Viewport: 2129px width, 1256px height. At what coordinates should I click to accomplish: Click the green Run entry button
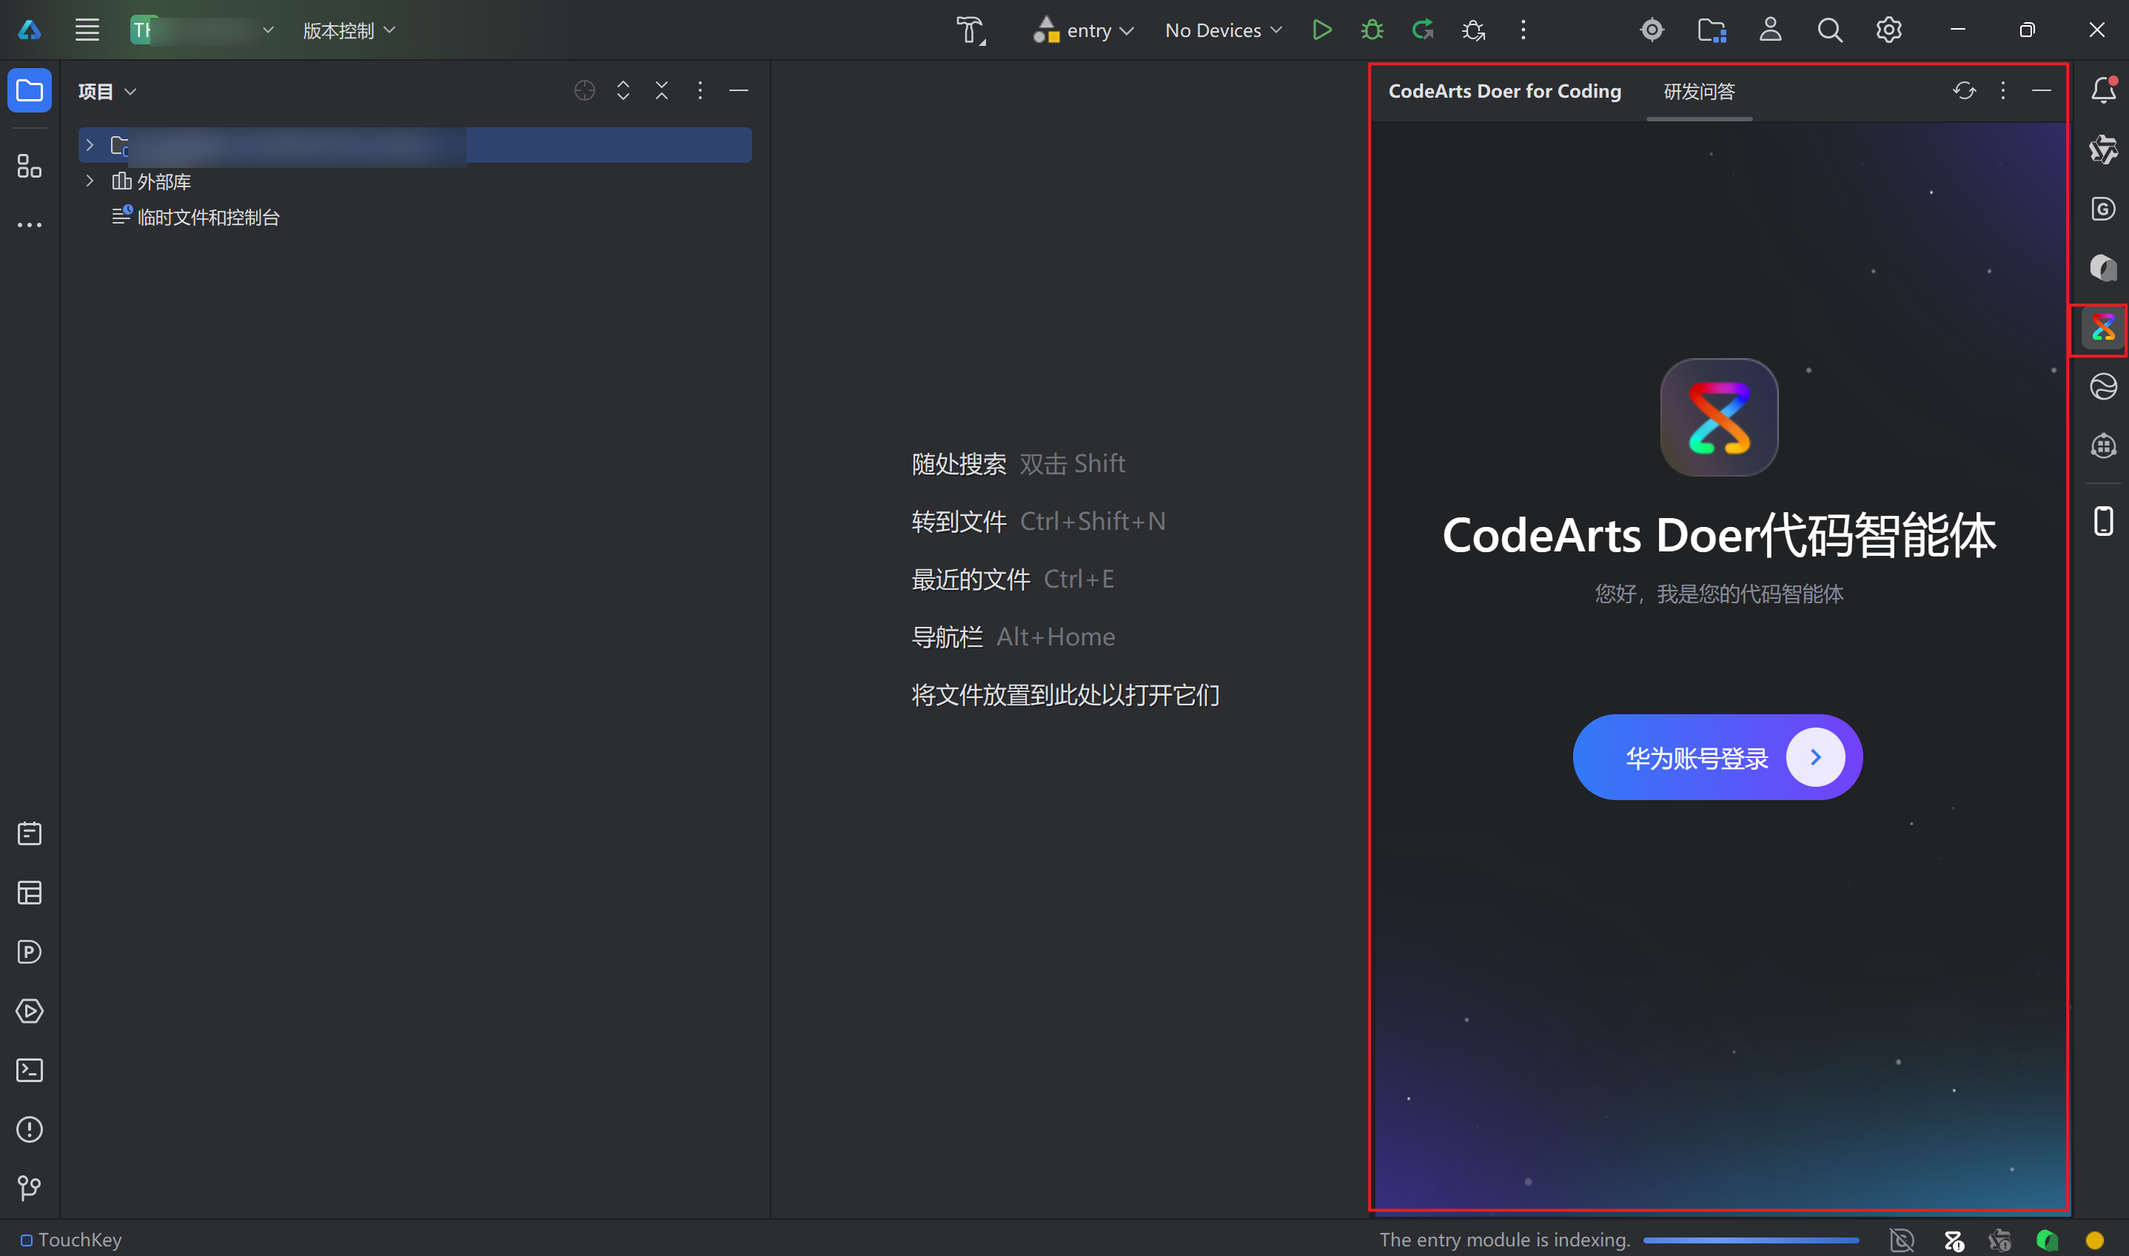pos(1321,30)
